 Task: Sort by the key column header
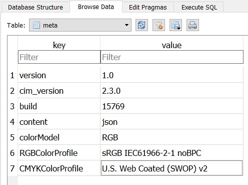coord(59,45)
